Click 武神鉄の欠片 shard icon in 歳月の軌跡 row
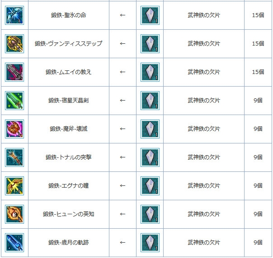 (150, 243)
